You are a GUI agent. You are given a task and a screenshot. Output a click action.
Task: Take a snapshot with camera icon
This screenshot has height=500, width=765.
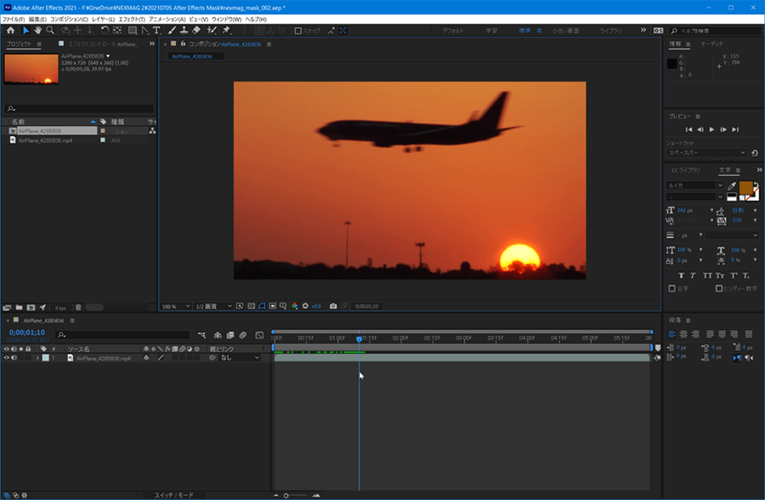point(333,306)
